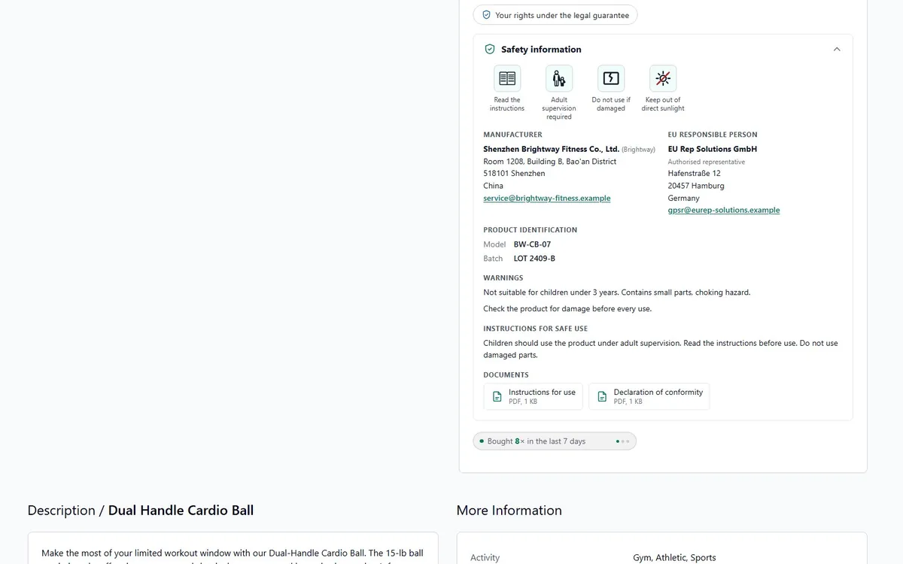Click the shield icon beside legal guarantee
This screenshot has height=564, width=903.
pyautogui.click(x=486, y=15)
